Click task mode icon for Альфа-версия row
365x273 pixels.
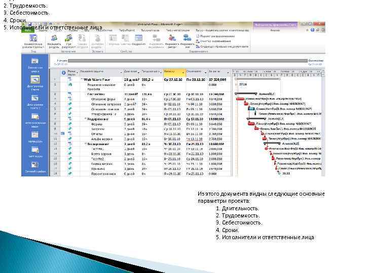(70, 139)
